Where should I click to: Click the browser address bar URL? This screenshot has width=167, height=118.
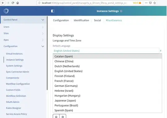coord(84,3)
